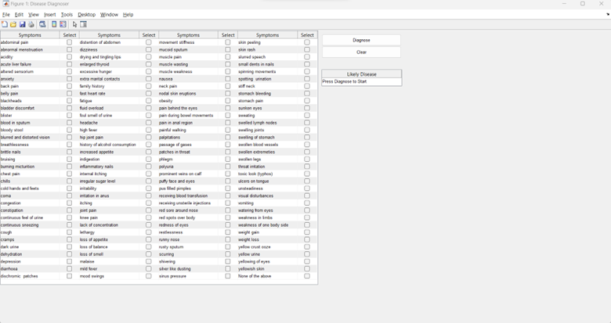Select the 'mood swings' cell
The height and width of the screenshot is (323, 611).
(x=109, y=276)
